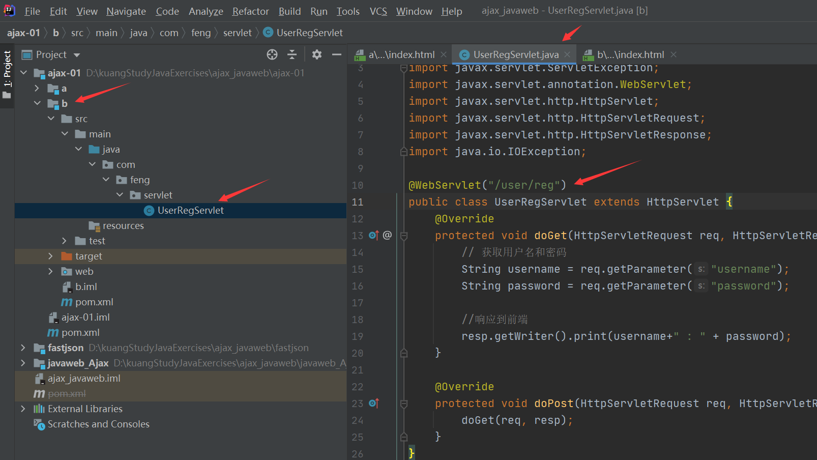Open the File menu

tap(33, 11)
